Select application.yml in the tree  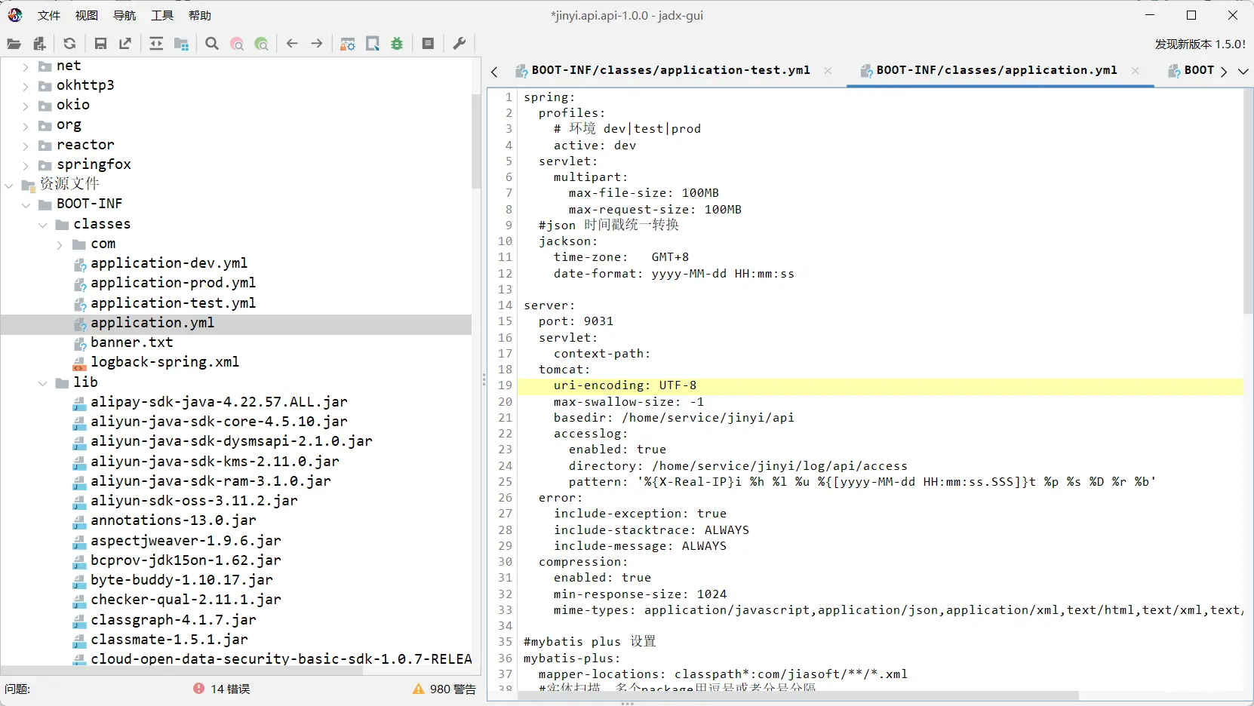pyautogui.click(x=152, y=323)
